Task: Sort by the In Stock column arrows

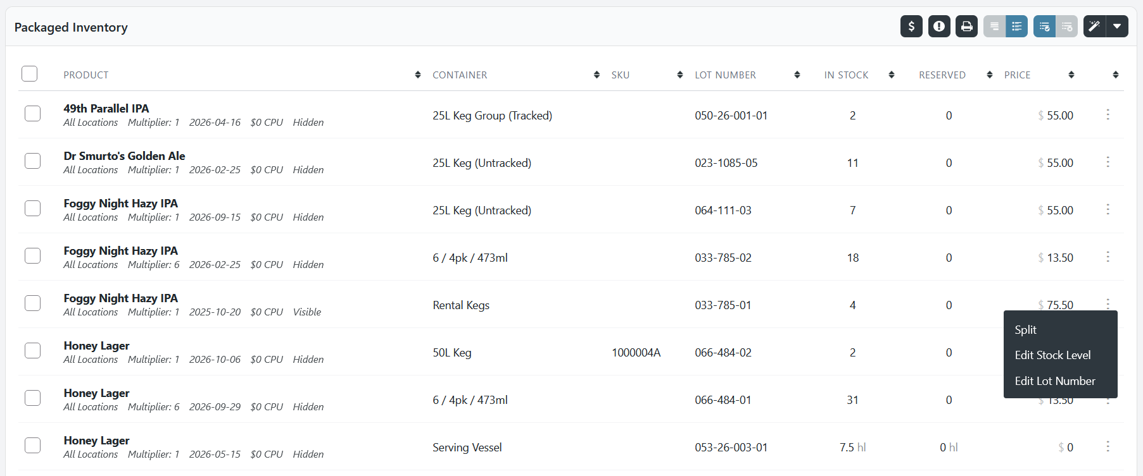Action: 892,75
